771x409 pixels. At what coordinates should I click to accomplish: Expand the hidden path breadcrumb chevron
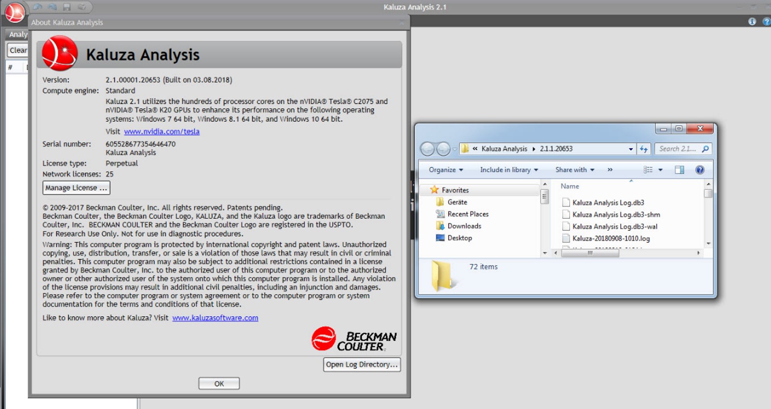(x=475, y=149)
